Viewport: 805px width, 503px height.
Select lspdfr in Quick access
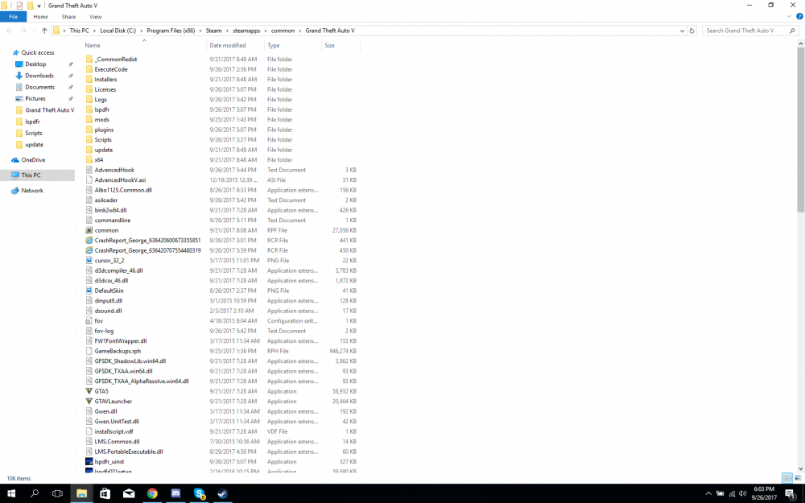click(x=32, y=122)
